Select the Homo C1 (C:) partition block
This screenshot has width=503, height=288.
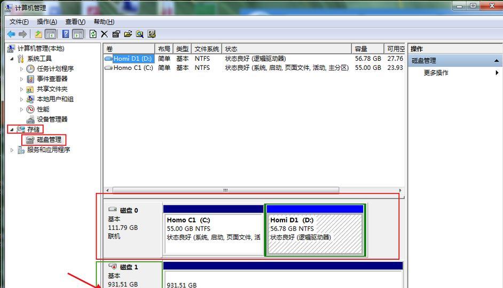(x=214, y=230)
